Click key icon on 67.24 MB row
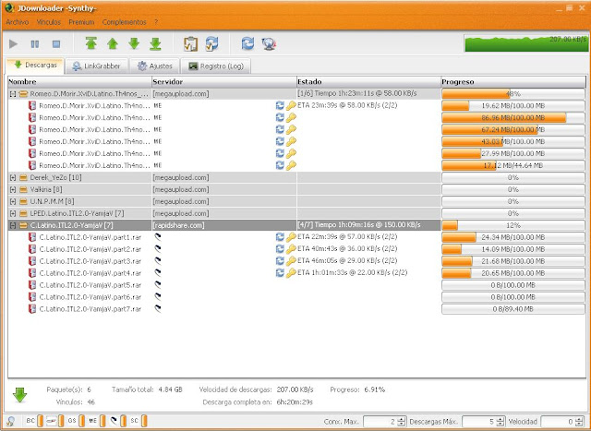 point(291,129)
